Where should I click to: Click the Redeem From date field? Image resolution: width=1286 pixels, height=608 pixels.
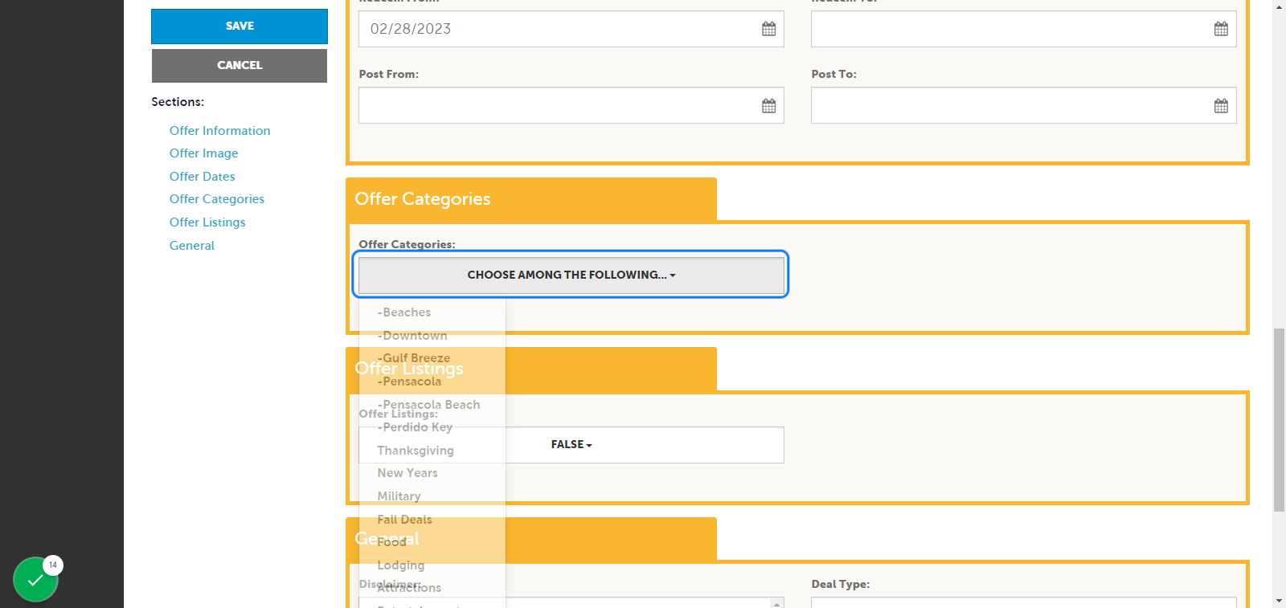click(571, 29)
